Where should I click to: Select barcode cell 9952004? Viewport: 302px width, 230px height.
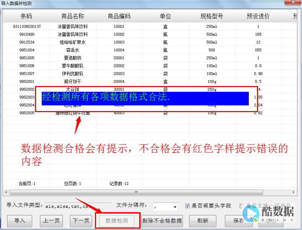(27, 105)
